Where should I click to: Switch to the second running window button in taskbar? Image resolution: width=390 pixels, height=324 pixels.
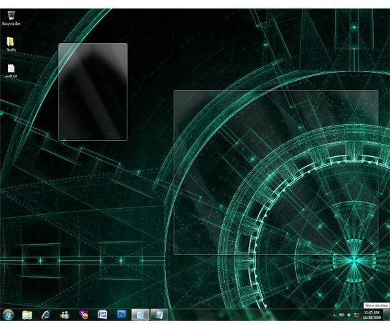(159, 315)
